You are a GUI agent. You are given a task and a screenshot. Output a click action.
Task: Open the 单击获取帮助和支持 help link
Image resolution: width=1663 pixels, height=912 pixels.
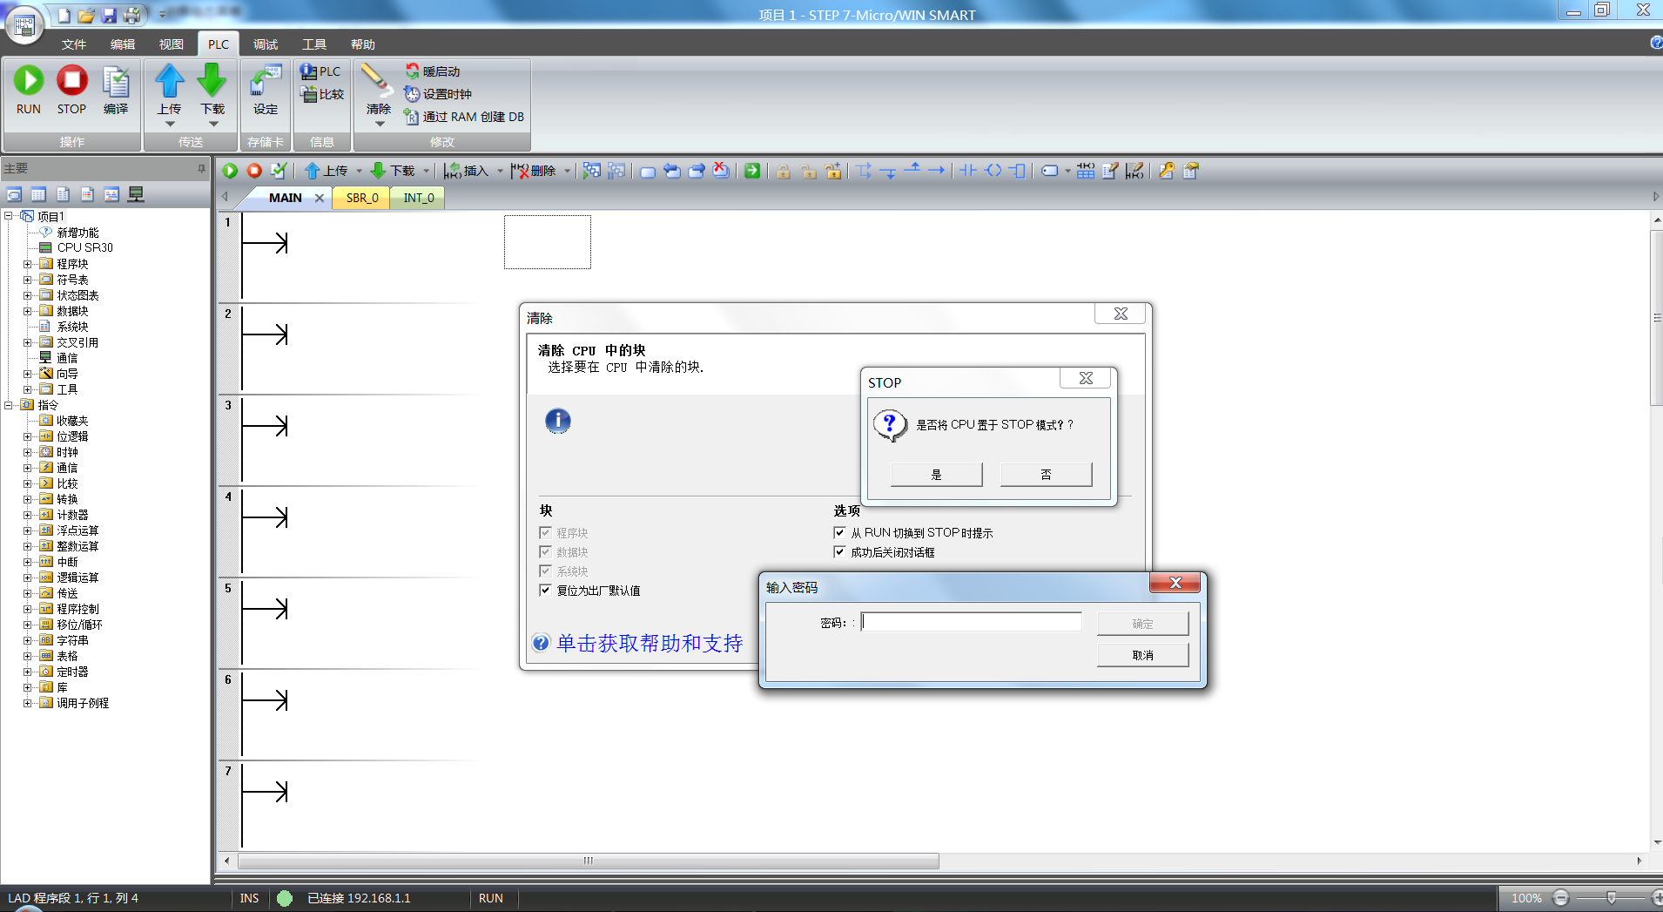(649, 643)
